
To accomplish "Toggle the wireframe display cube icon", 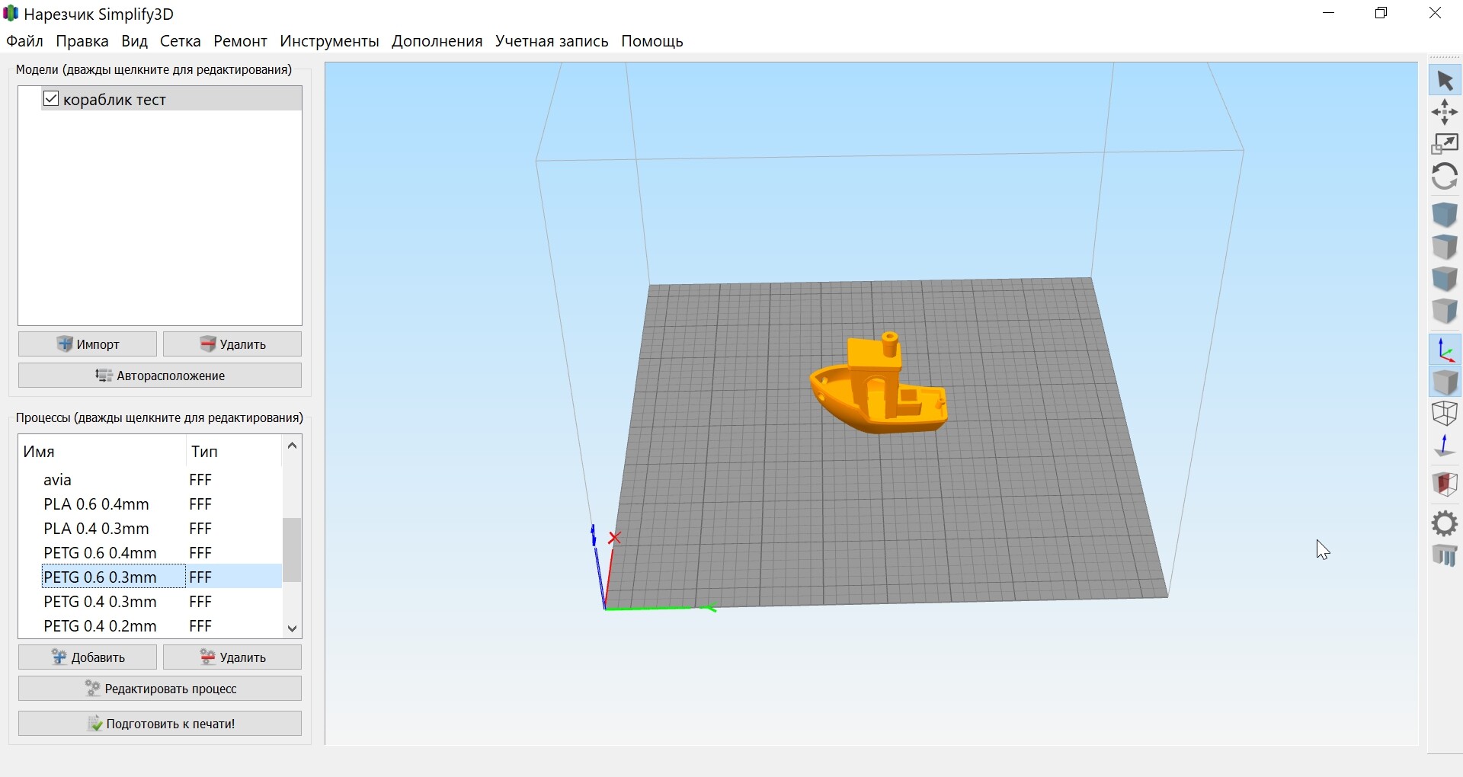I will pos(1445,414).
